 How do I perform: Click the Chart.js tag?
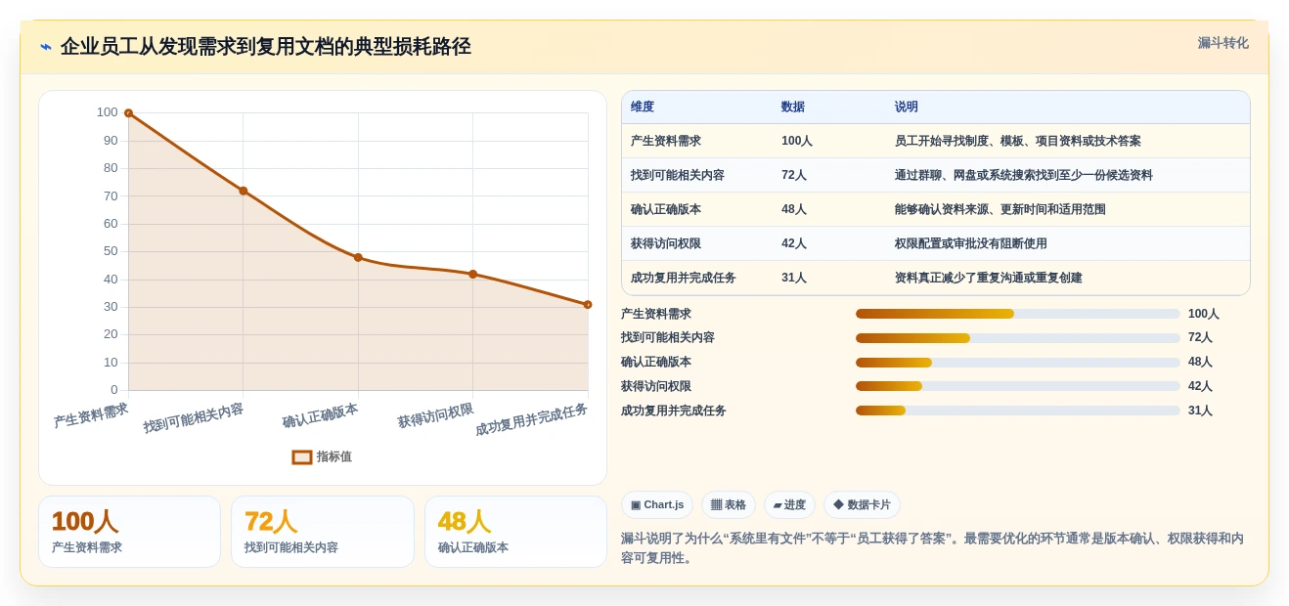[x=657, y=505]
